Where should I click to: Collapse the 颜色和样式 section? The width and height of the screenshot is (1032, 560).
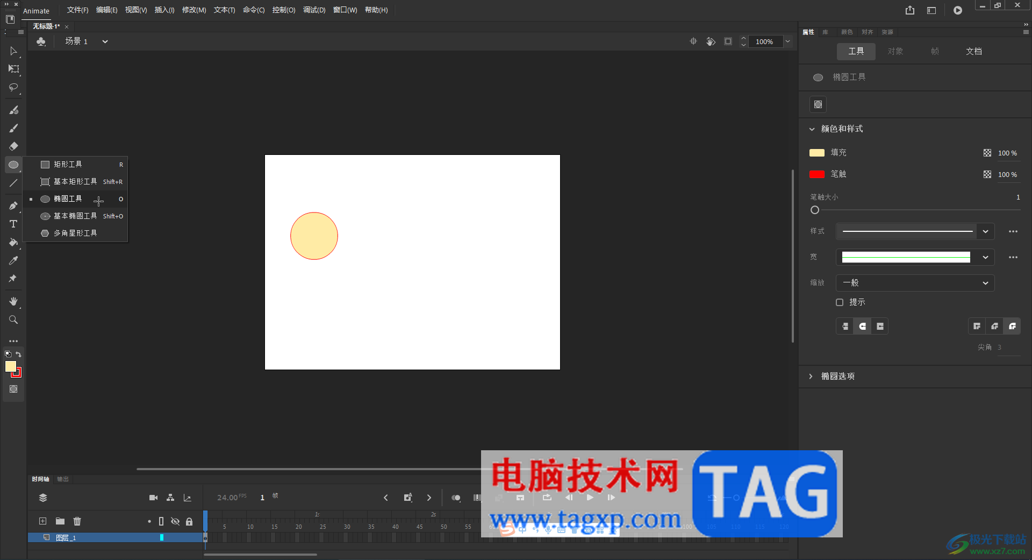pos(812,129)
